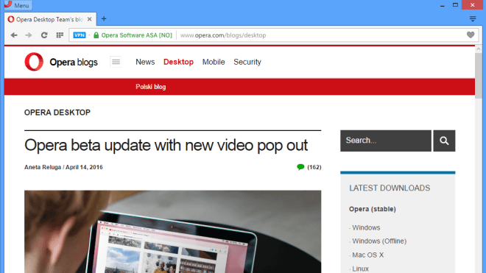Minimize the Opera window
This screenshot has height=273, width=486.
443,5
